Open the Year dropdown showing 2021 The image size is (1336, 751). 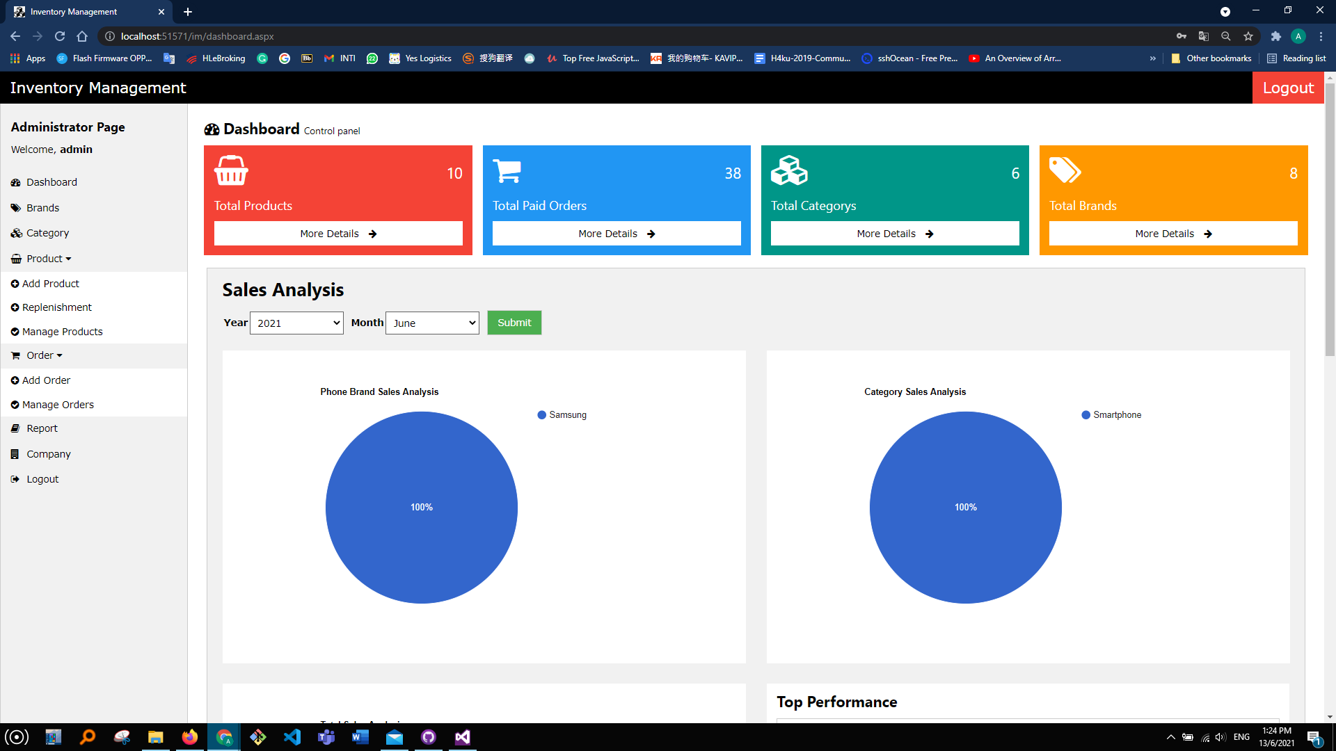point(296,323)
